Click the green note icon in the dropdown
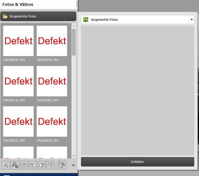The width and height of the screenshot is (199, 176). tap(86, 20)
